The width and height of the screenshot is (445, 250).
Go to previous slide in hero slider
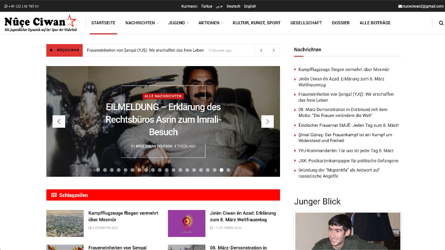(59, 121)
